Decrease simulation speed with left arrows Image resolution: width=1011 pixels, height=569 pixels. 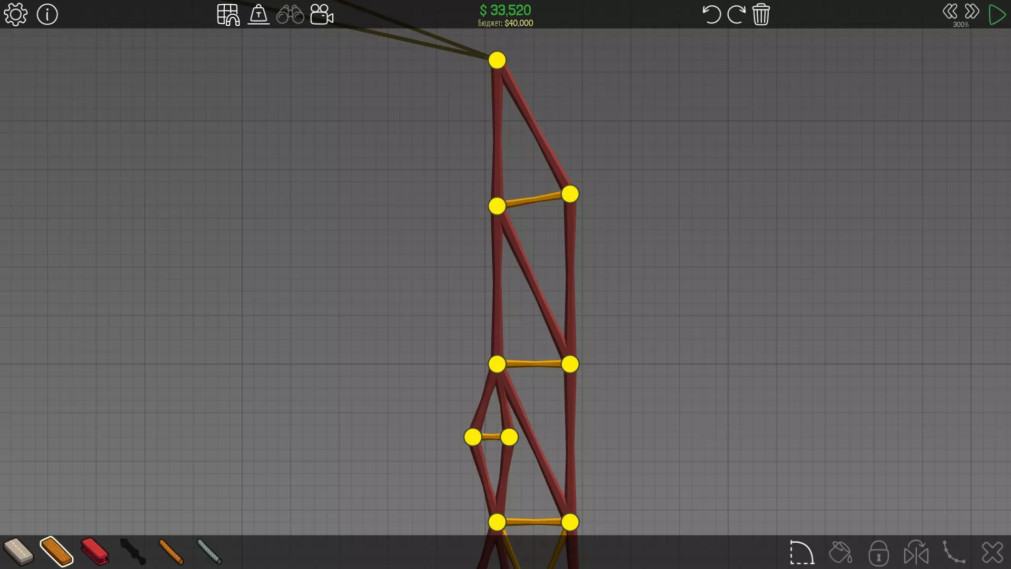coord(950,12)
